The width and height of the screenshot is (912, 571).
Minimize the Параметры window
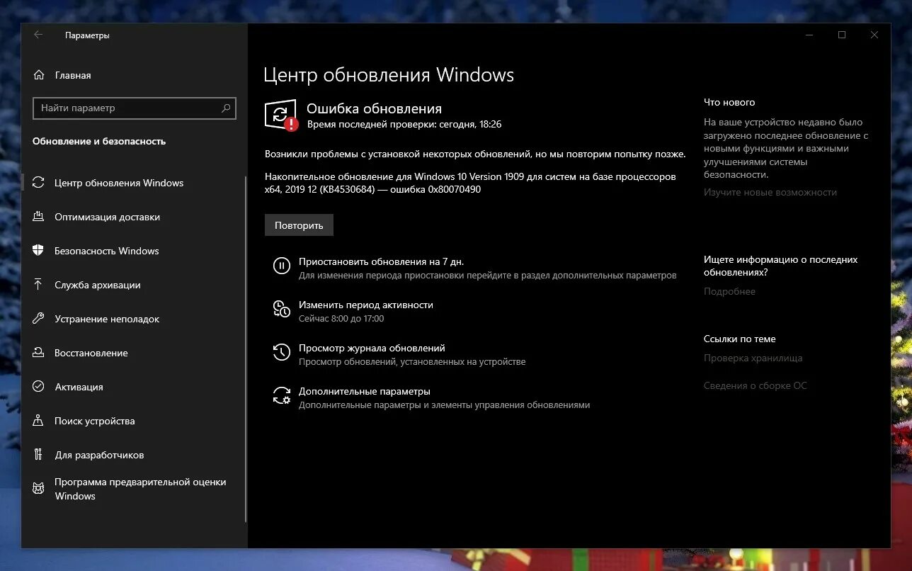pyautogui.click(x=809, y=35)
